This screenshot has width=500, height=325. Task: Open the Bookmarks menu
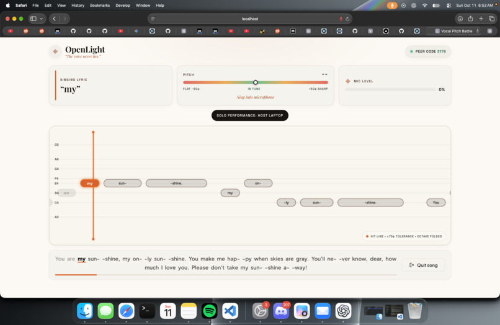100,6
